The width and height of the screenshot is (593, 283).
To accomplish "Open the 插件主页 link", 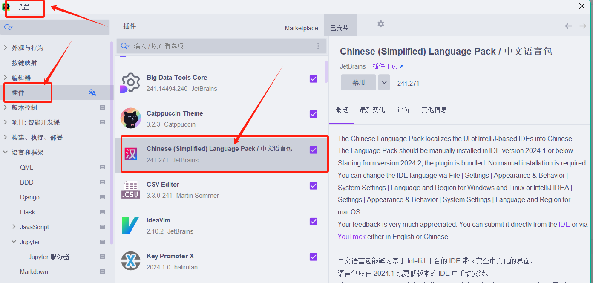I will coord(388,66).
